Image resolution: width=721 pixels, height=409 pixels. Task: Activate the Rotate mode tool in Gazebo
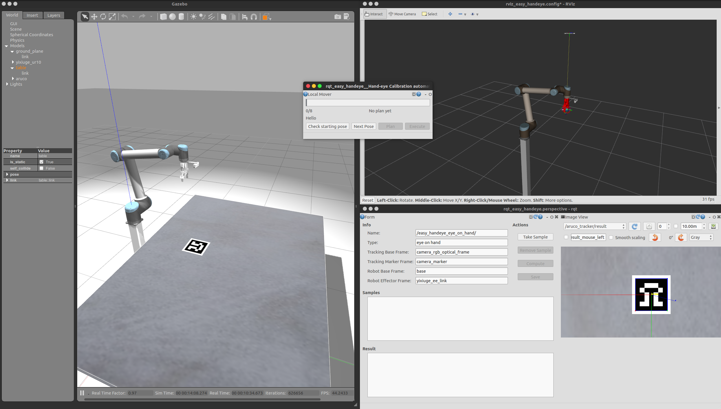coord(103,17)
